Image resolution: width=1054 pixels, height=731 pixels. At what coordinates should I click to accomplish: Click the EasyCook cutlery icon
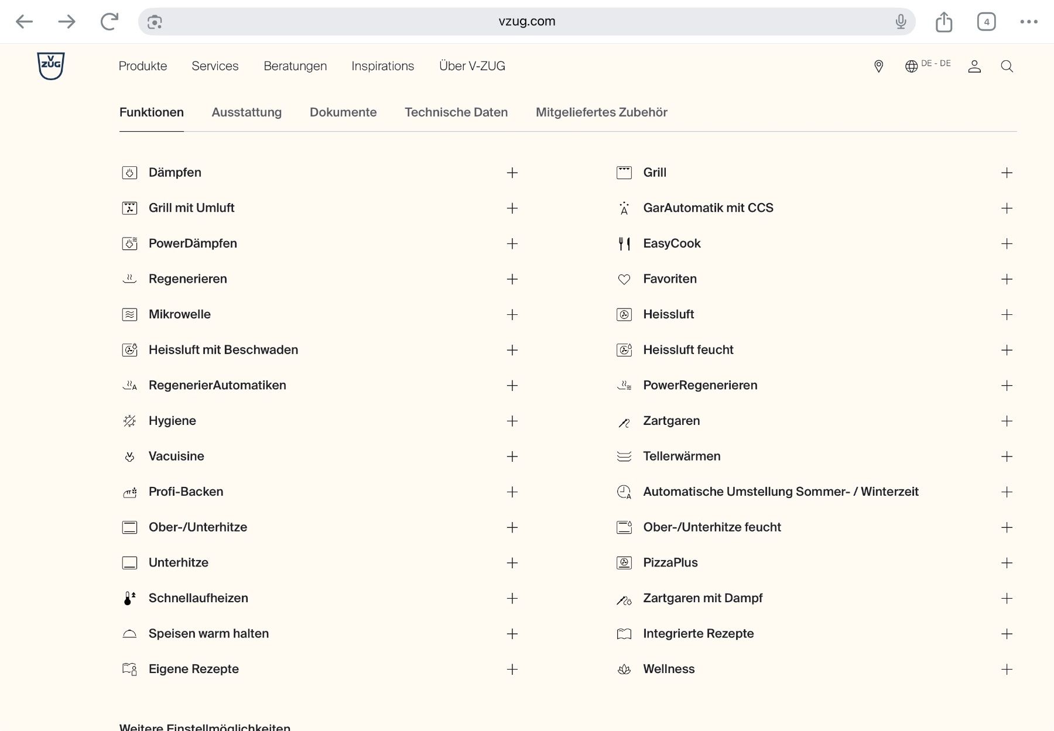624,243
